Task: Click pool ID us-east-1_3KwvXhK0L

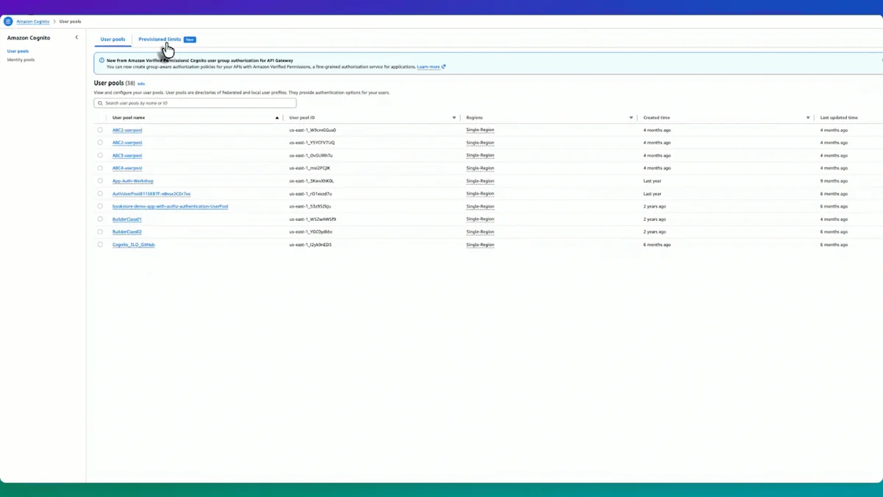Action: (x=312, y=181)
